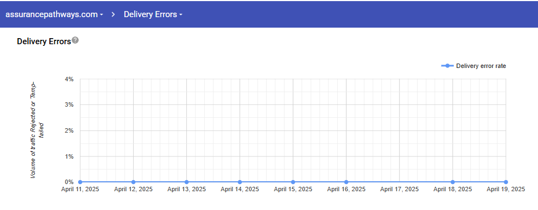The width and height of the screenshot is (538, 210).
Task: Click the April 18, 2025 data point
Action: 453,182
